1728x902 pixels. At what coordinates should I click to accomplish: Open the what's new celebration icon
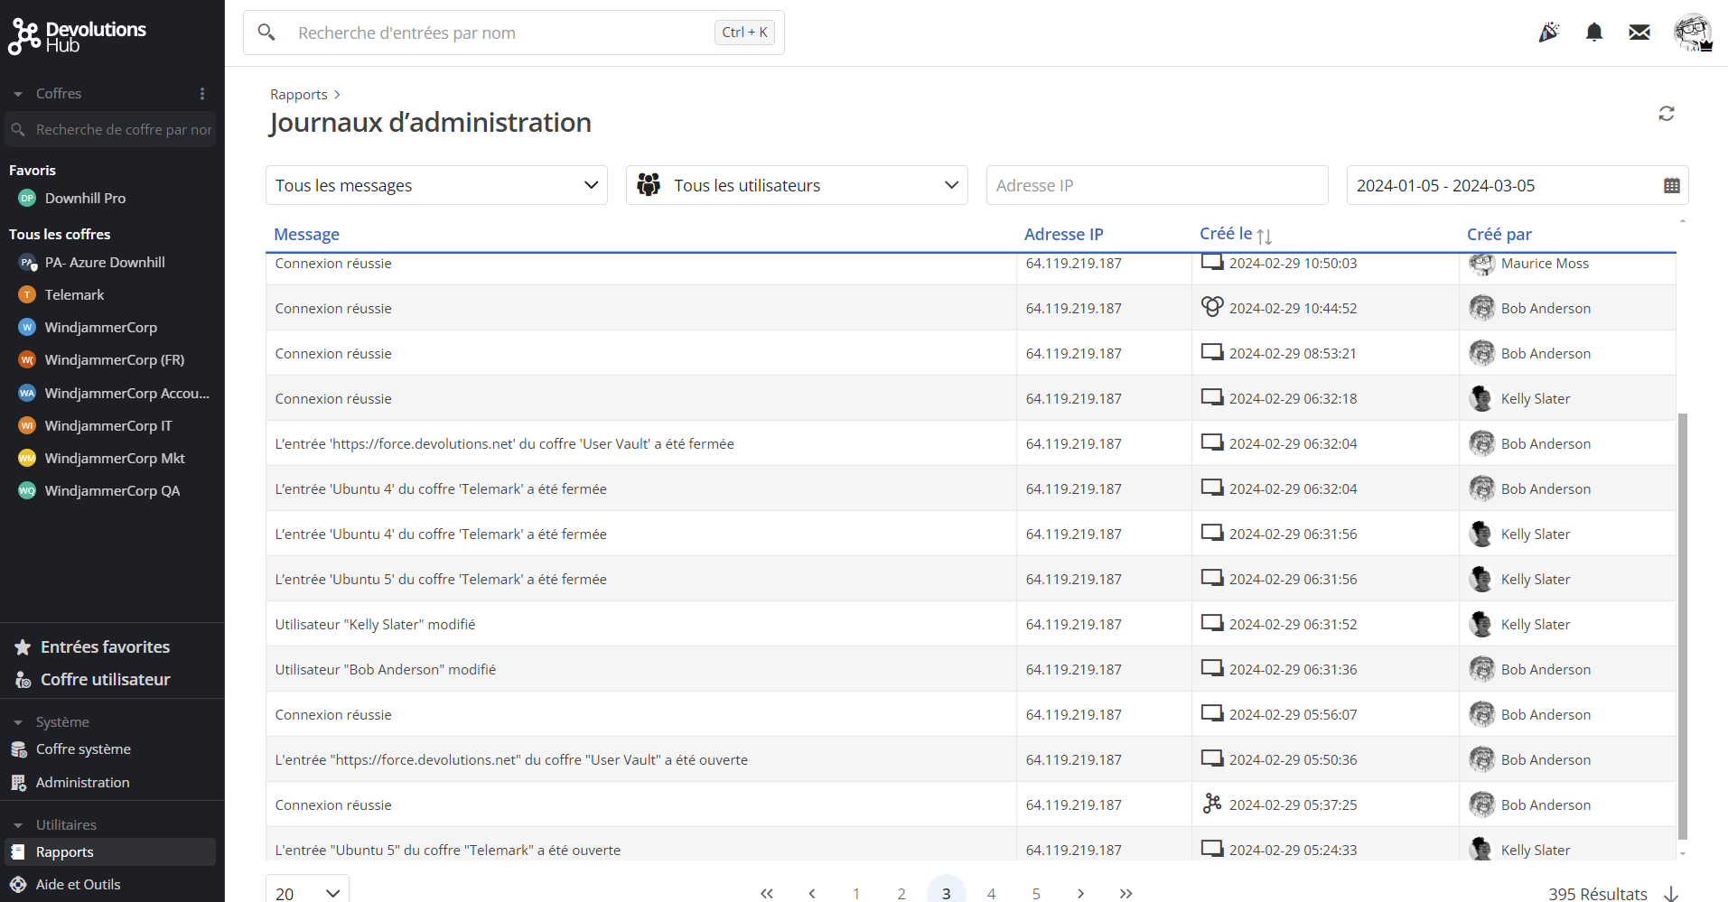1549,33
